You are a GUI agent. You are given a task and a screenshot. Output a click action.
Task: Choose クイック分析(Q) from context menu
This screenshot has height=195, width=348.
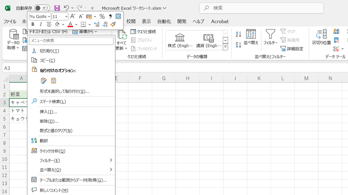(x=71, y=151)
